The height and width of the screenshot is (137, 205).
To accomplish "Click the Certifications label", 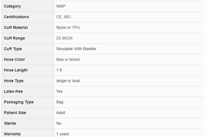I will 16,17.
